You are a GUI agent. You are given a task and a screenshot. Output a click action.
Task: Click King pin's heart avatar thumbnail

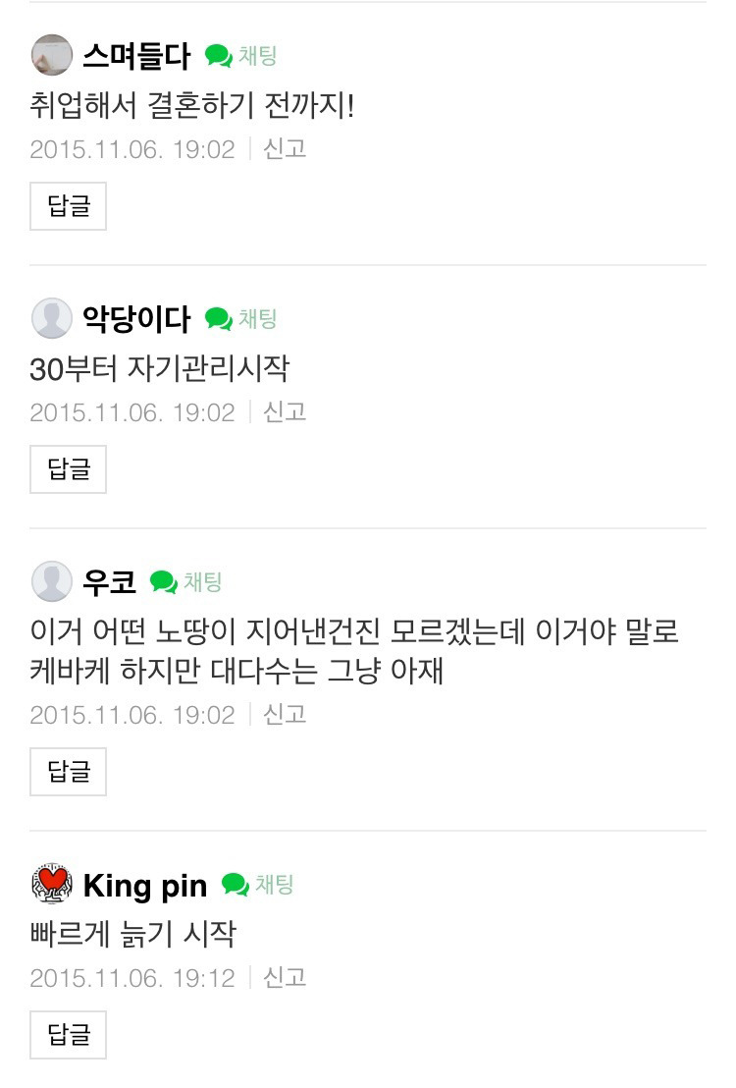pyautogui.click(x=51, y=885)
